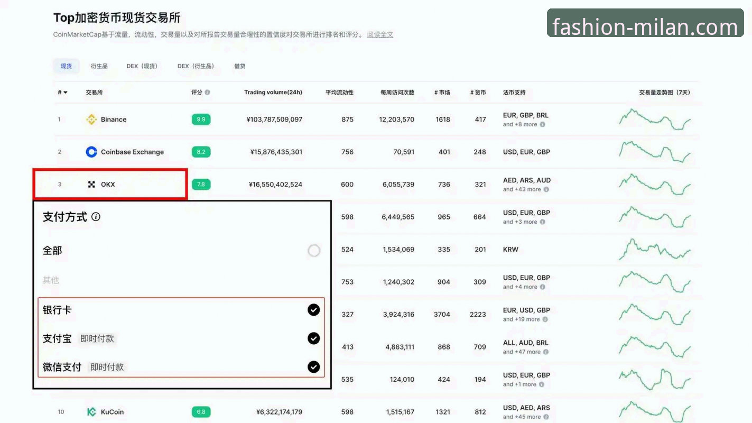Open the Binance exchange name link
The image size is (752, 423).
pyautogui.click(x=114, y=119)
